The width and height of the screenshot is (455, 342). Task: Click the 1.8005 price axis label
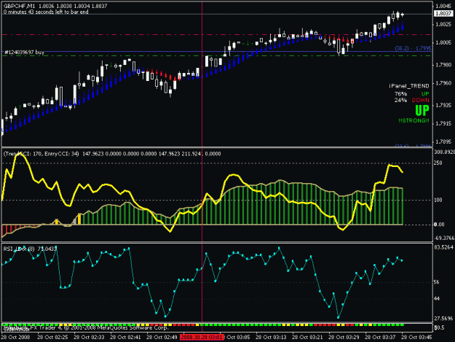[443, 43]
